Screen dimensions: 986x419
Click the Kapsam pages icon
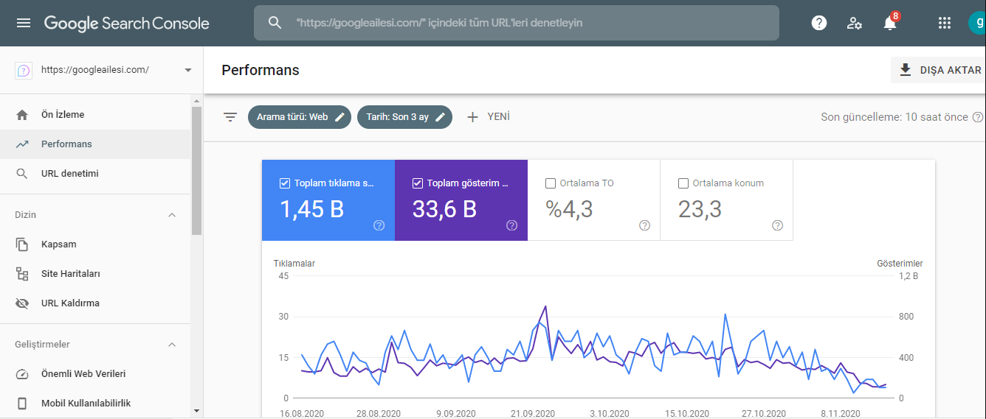pyautogui.click(x=22, y=244)
